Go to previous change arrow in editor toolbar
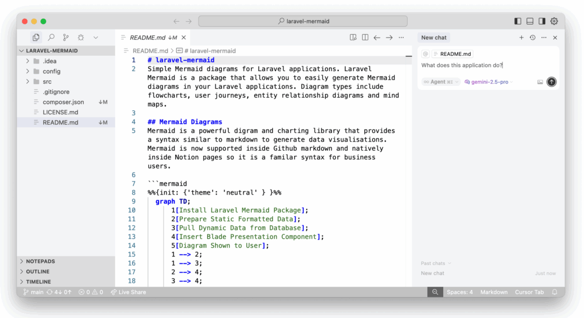The height and width of the screenshot is (318, 584). click(377, 38)
